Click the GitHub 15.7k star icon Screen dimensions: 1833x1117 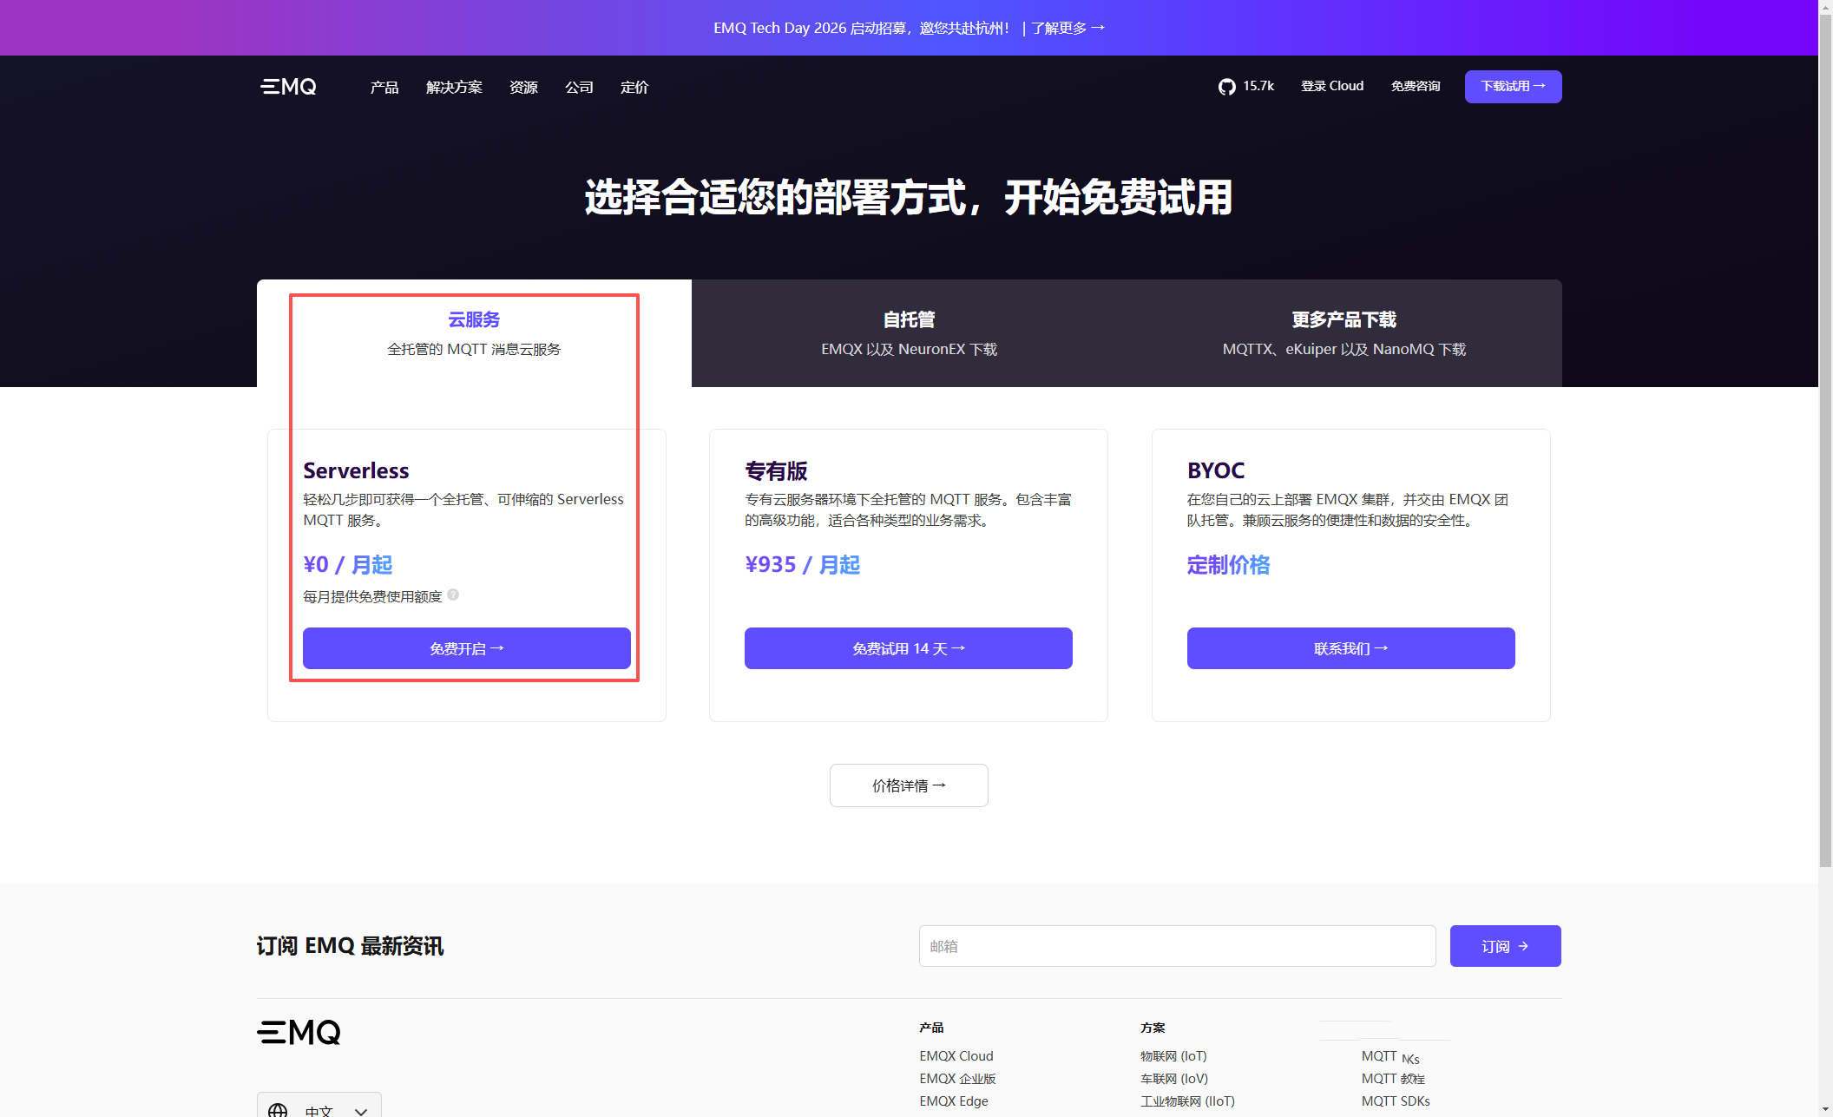1227,86
